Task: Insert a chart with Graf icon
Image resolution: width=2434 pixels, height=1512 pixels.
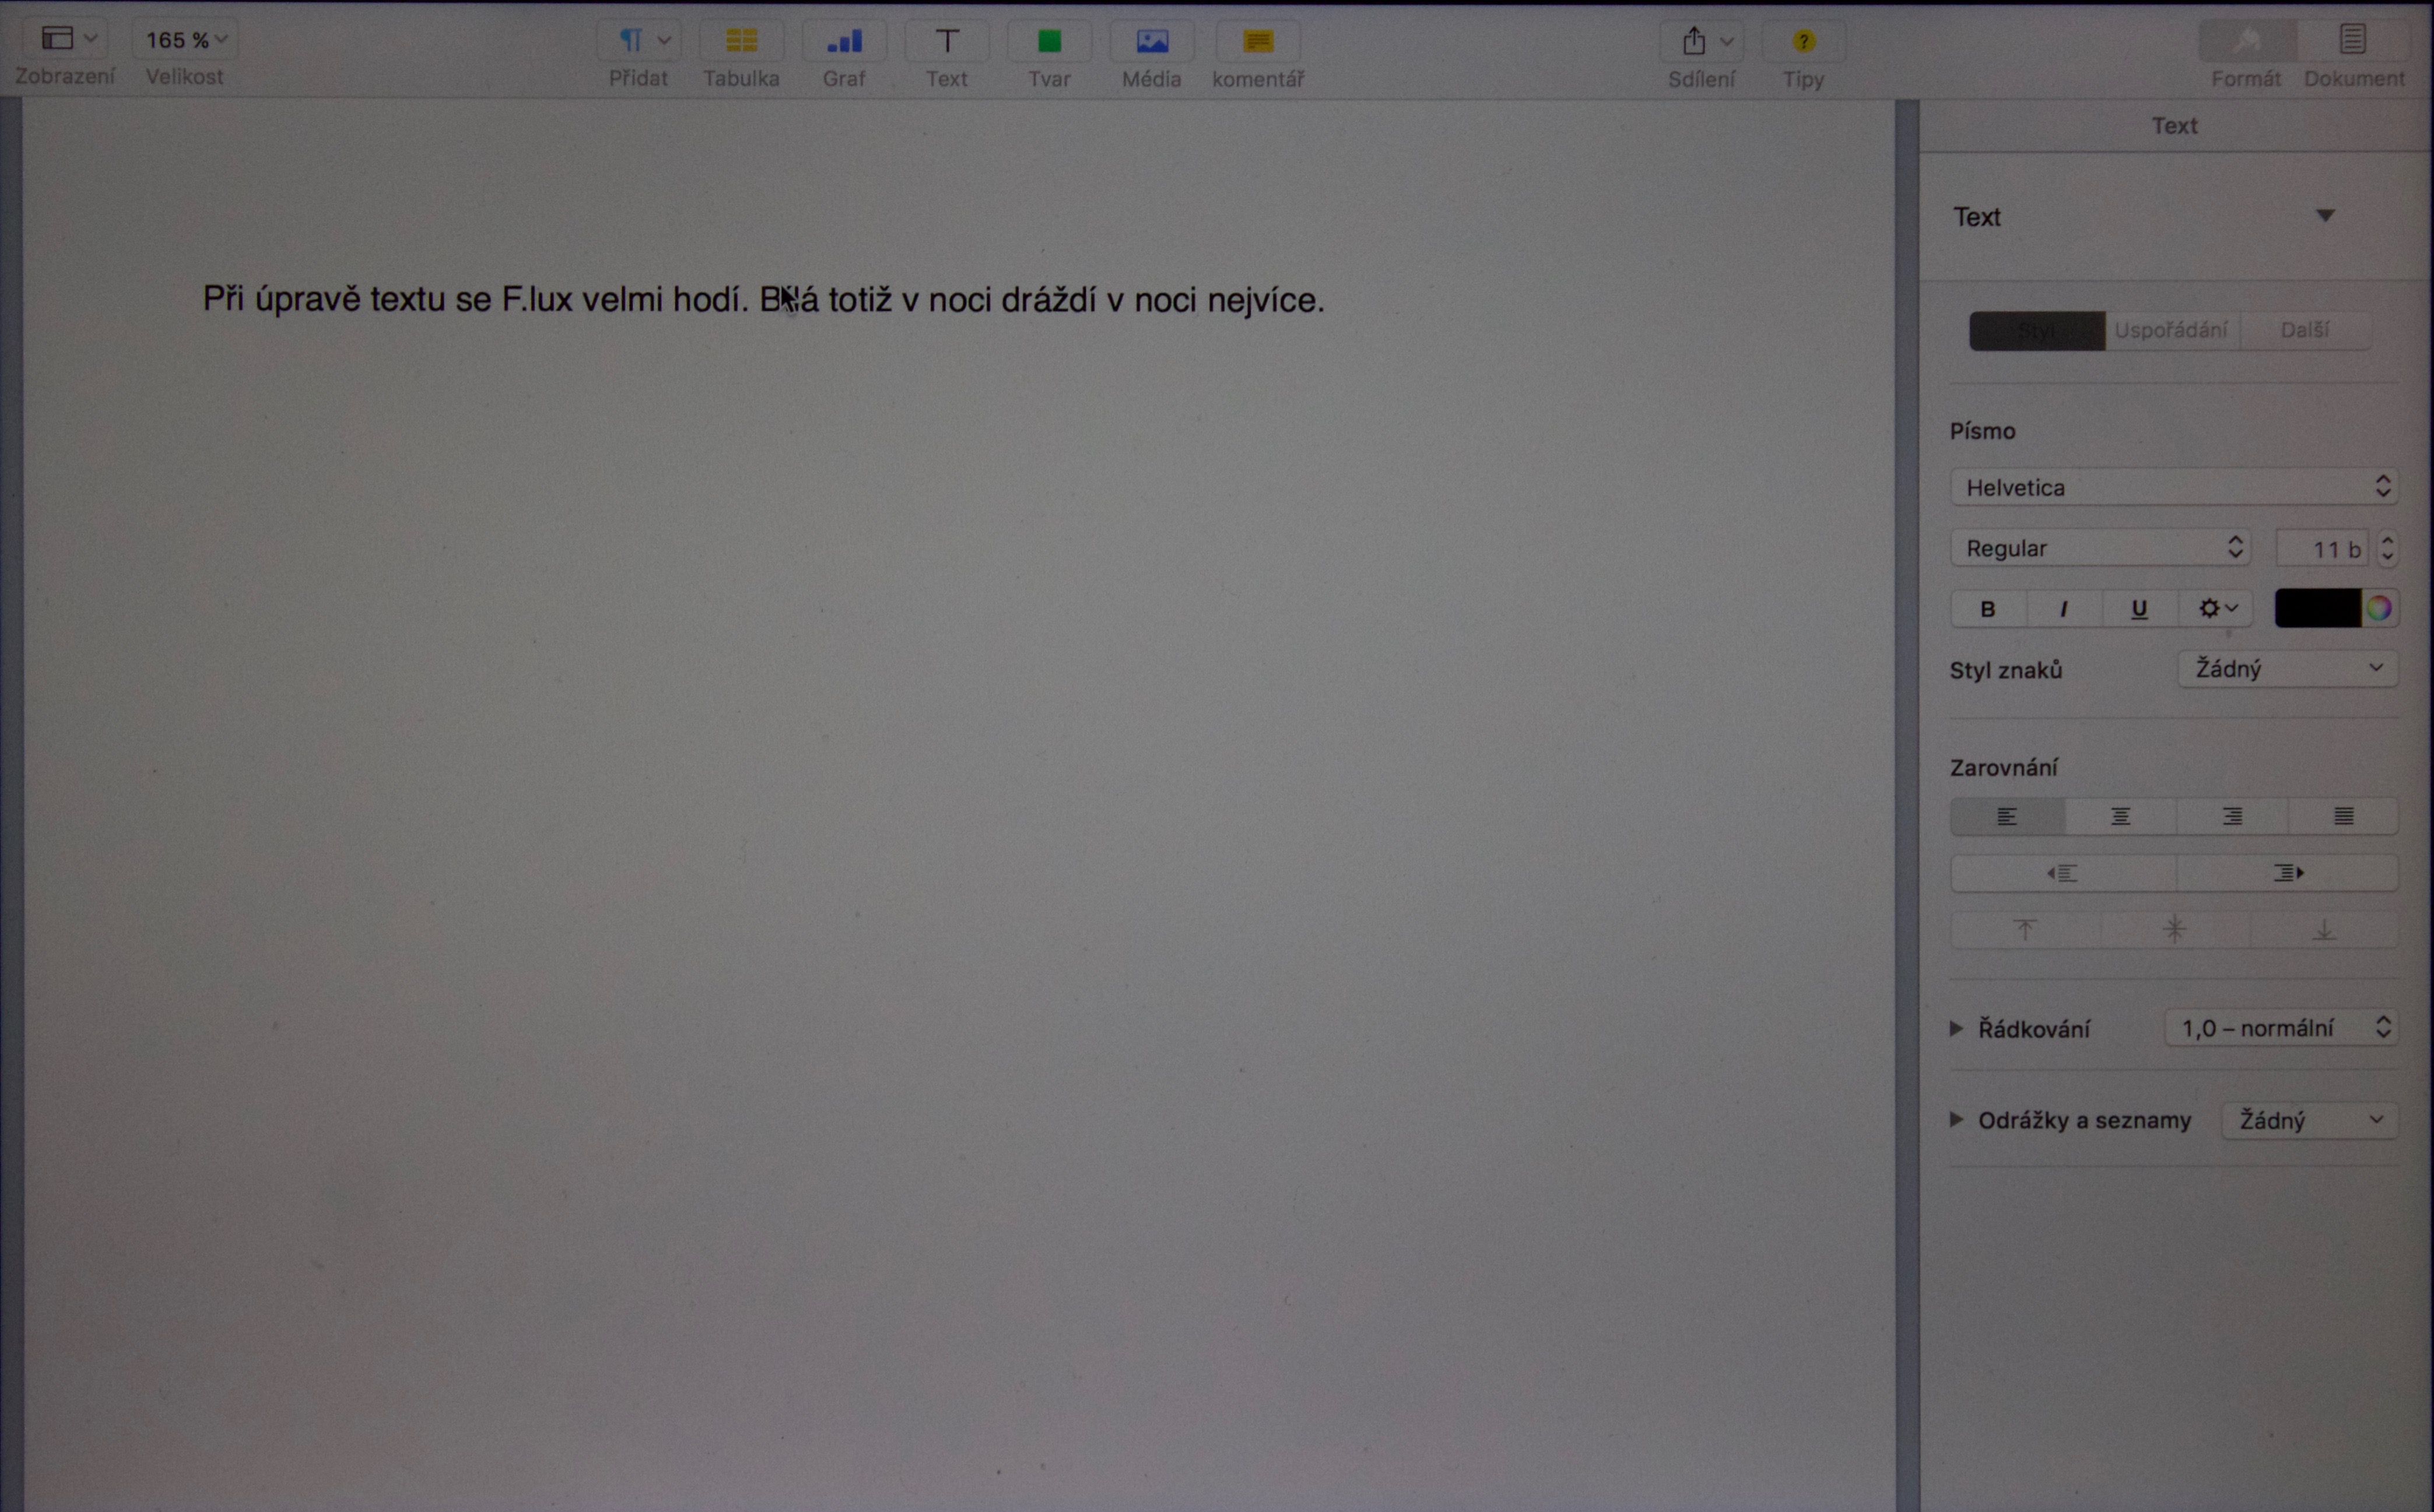Action: click(x=843, y=41)
